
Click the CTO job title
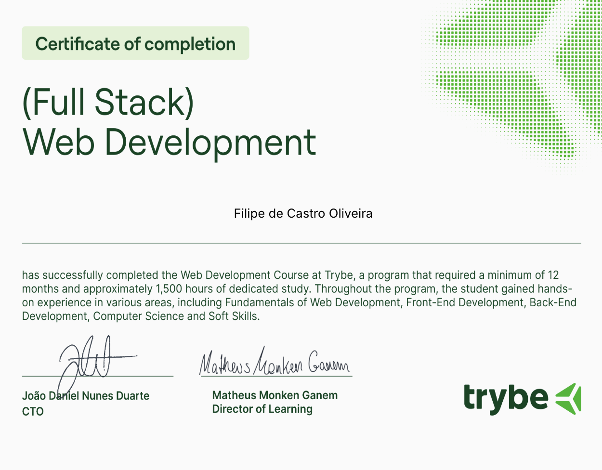pyautogui.click(x=33, y=412)
